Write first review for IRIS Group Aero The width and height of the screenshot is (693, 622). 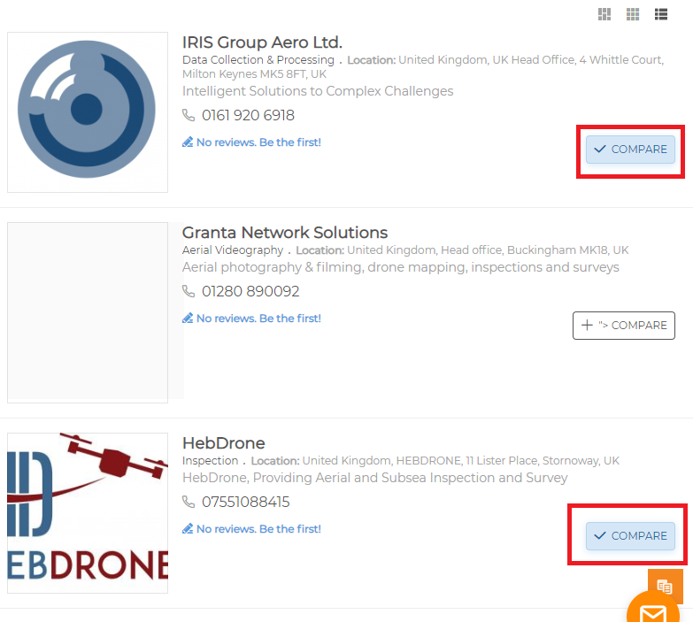[258, 142]
